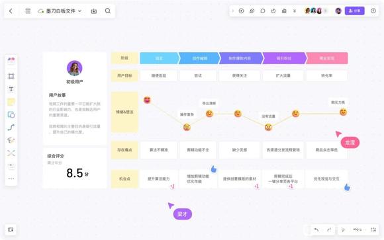Open the help question mark icon
Image resolution: width=384 pixels, height=240 pixels.
[x=373, y=11]
